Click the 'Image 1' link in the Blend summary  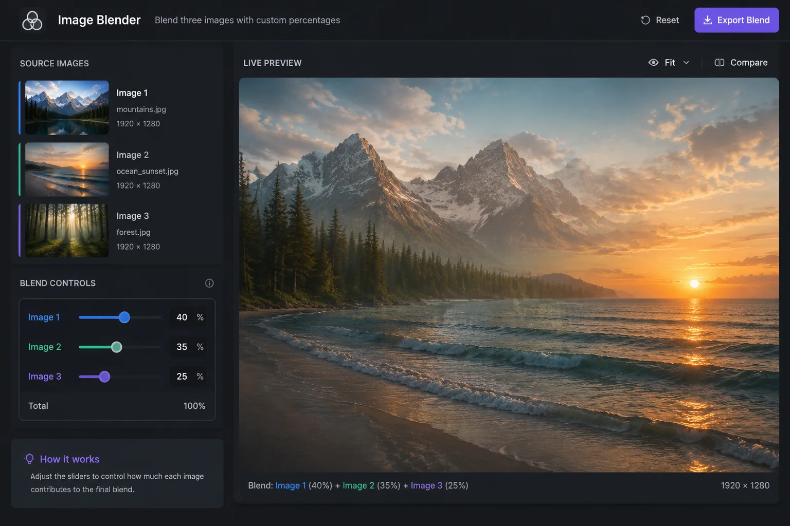click(x=291, y=485)
